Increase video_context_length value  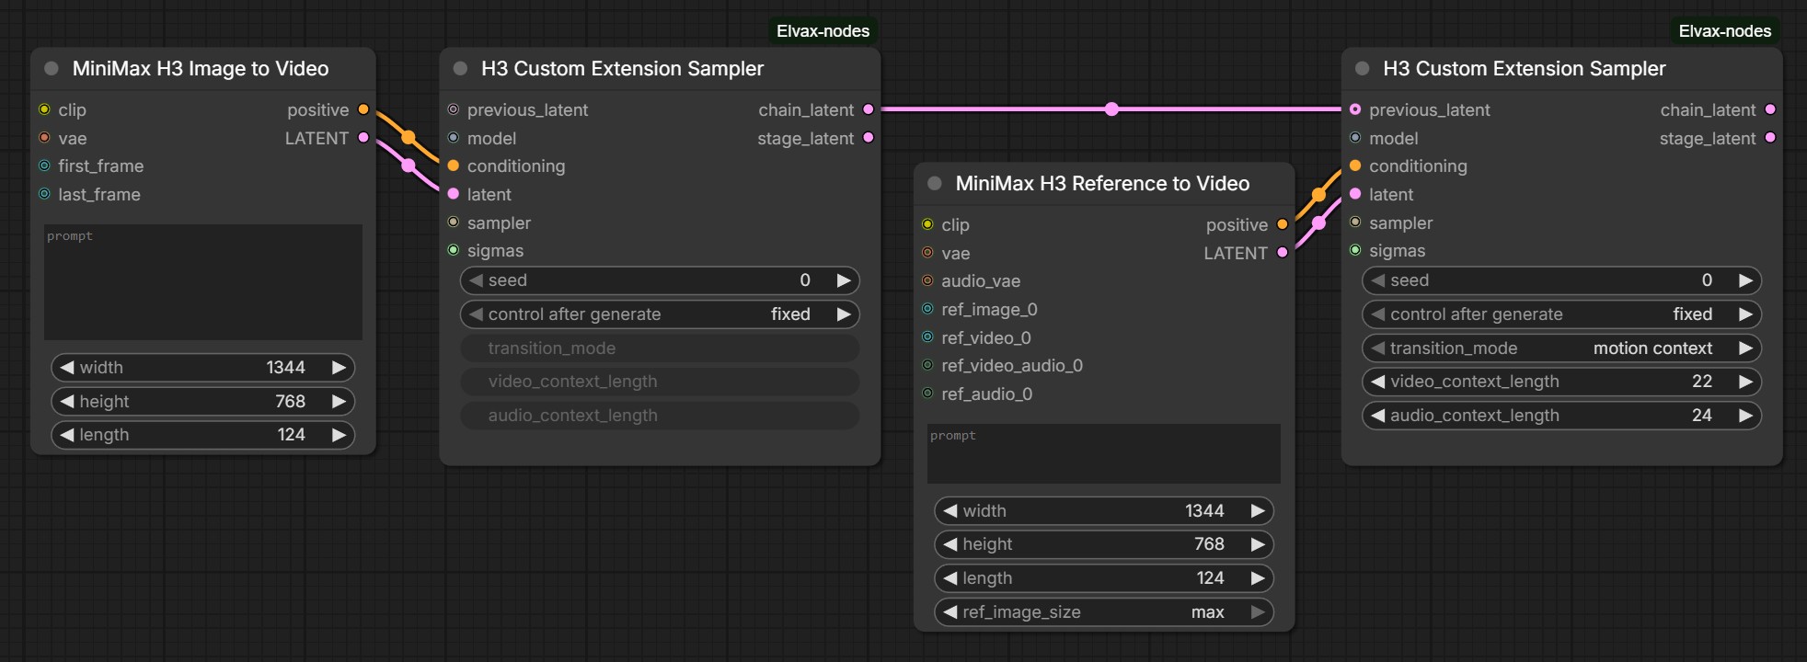pyautogui.click(x=1745, y=382)
